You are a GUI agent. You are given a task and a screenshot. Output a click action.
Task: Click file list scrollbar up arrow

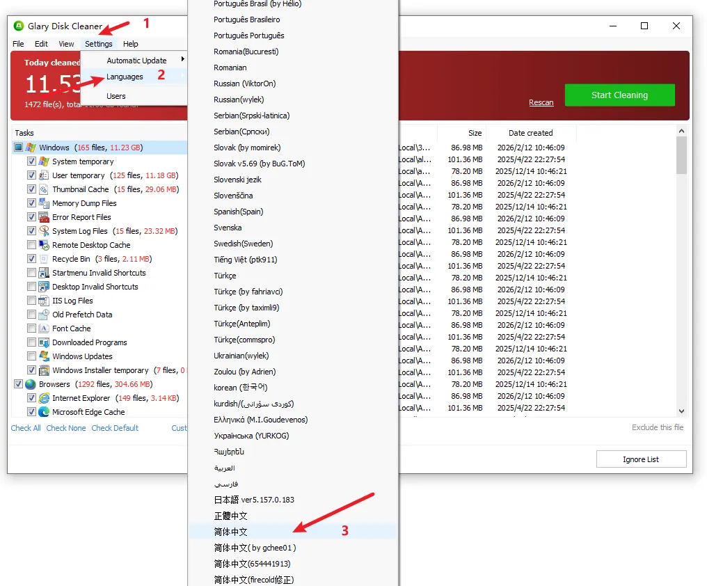(x=681, y=131)
